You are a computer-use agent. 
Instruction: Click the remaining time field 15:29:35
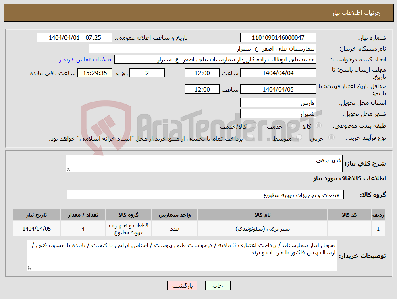[x=95, y=73]
